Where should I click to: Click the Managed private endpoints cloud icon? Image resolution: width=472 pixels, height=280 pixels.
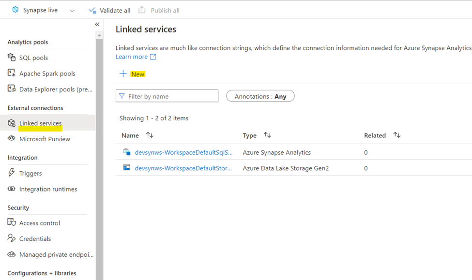12,254
